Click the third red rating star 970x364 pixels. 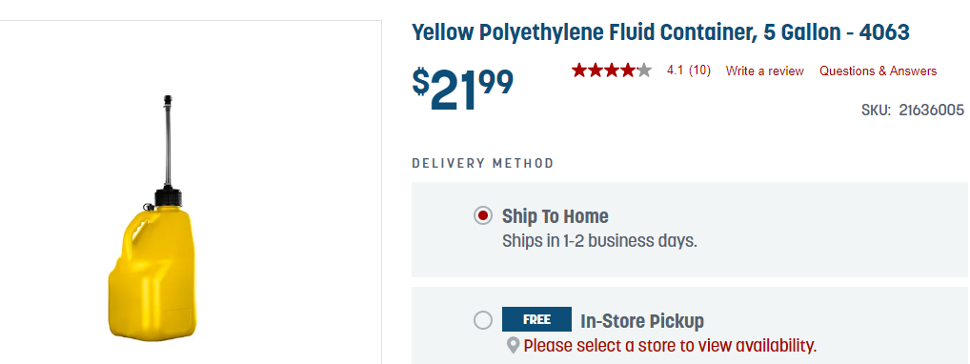(611, 70)
